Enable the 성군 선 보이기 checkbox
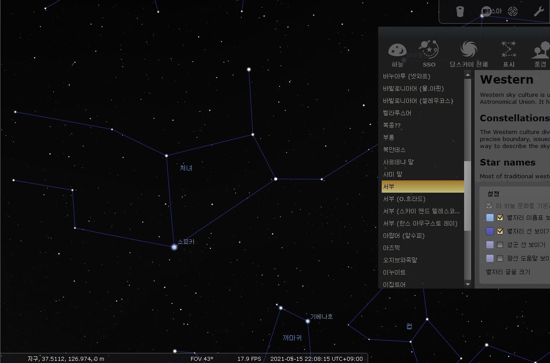This screenshot has height=363, width=550. coord(500,245)
